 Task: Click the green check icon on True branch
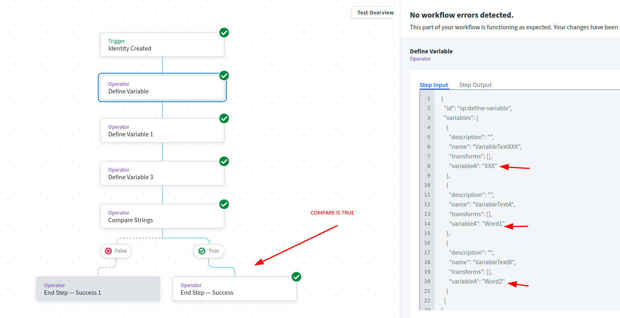pos(202,251)
